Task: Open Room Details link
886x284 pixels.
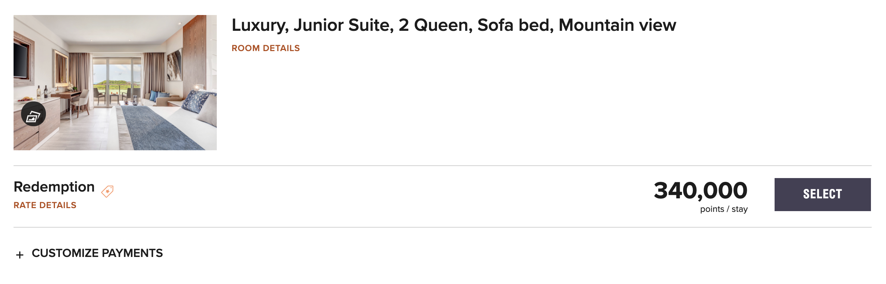Action: tap(265, 48)
